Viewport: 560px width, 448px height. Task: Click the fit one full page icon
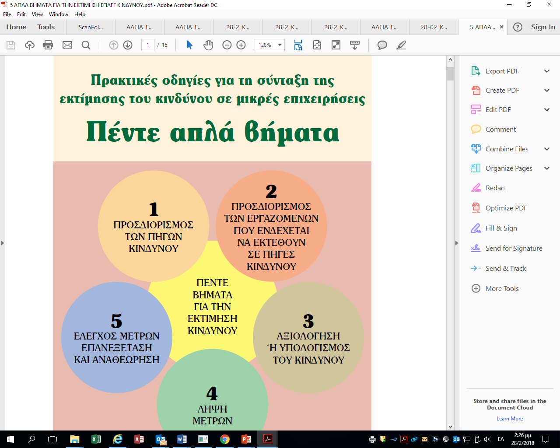click(x=317, y=45)
